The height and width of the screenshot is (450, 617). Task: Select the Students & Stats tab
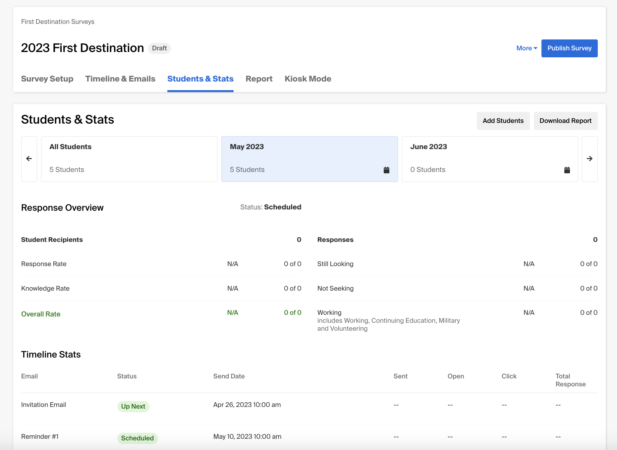pyautogui.click(x=200, y=79)
